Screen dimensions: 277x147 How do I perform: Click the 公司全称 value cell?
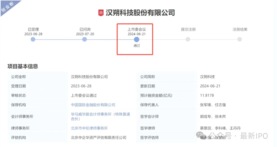click(90, 77)
